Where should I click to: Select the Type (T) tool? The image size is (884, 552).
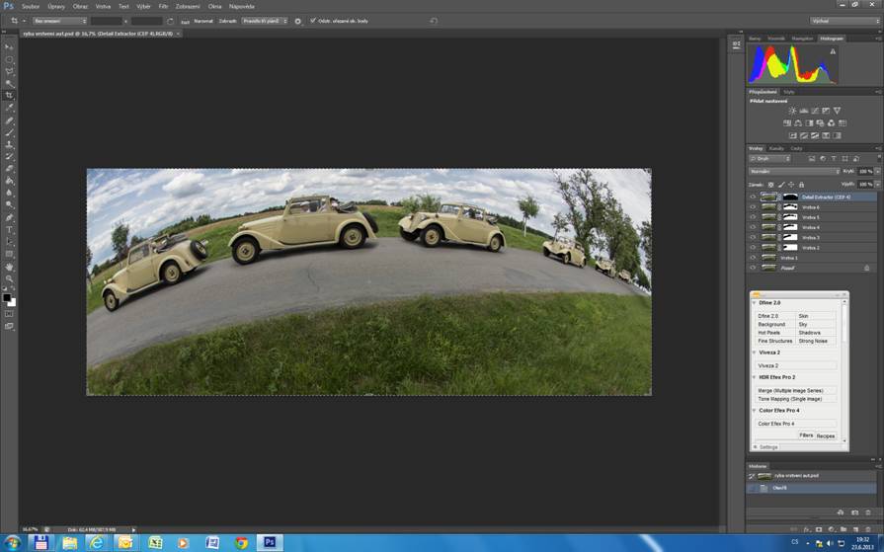pos(10,230)
